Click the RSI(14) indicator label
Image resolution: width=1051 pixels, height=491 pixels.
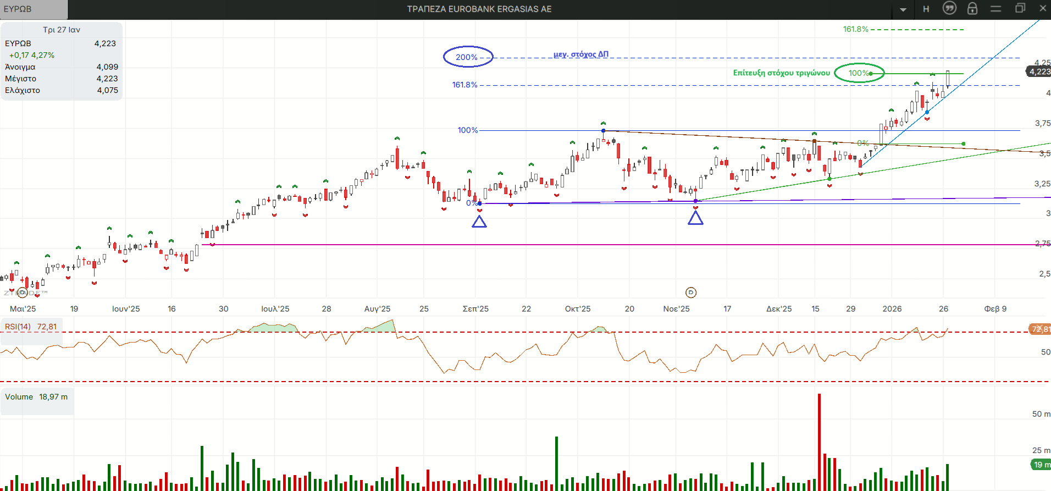point(31,327)
